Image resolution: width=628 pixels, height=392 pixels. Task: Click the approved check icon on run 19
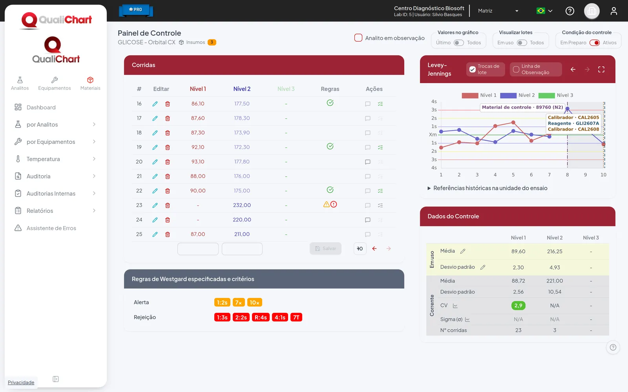click(x=330, y=146)
